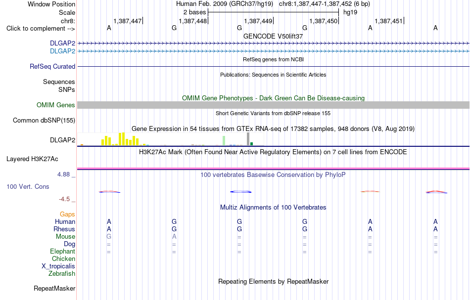Click the mouse G base in the alignment
The height and width of the screenshot is (300, 470).
pos(109,237)
